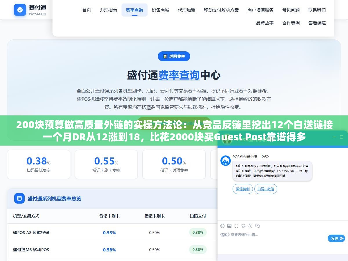Open 代理加盟 nav item

click(x=187, y=10)
